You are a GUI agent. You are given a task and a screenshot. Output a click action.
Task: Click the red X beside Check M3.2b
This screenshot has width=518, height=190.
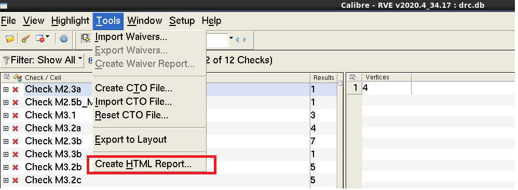point(15,168)
